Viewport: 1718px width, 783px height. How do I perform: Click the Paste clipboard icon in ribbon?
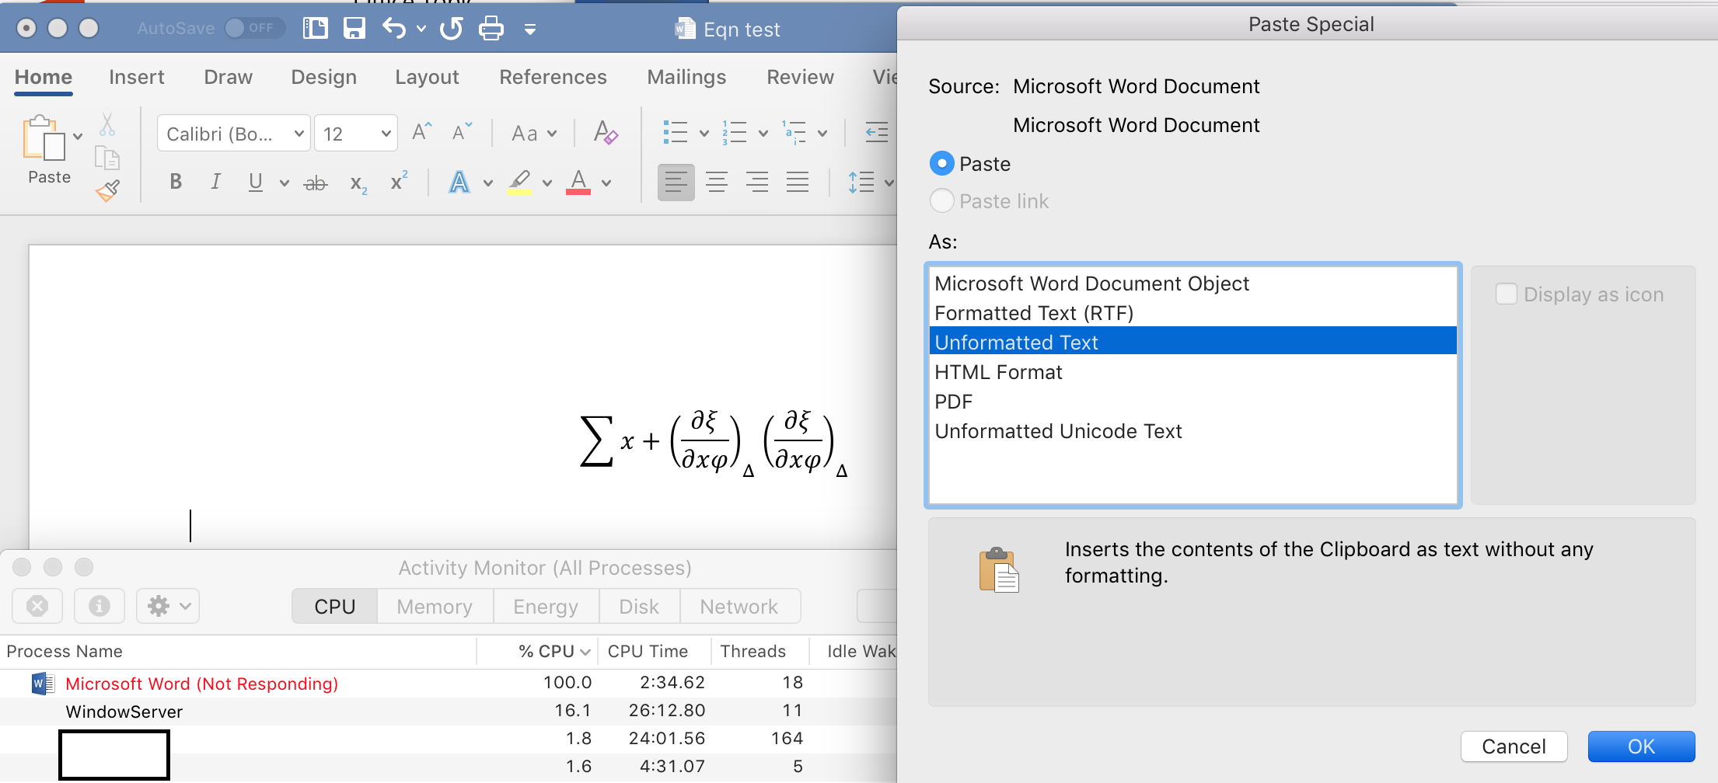pos(44,138)
